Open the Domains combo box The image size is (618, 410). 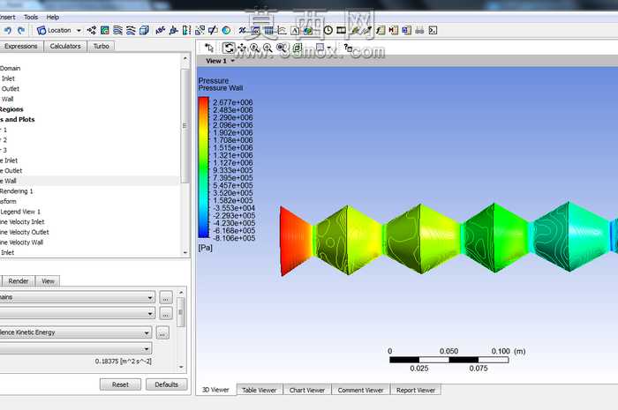77,297
